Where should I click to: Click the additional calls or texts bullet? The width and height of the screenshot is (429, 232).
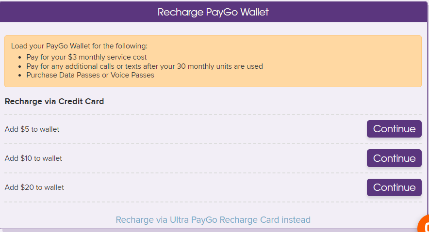click(145, 66)
